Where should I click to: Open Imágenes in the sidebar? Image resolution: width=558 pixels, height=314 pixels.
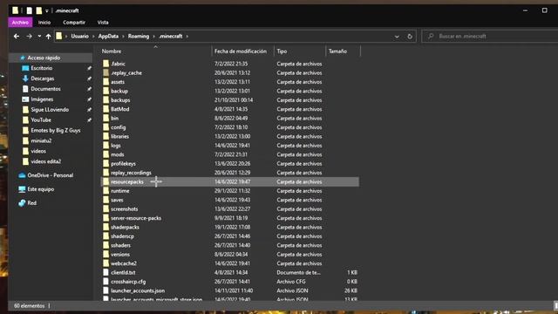(x=42, y=99)
